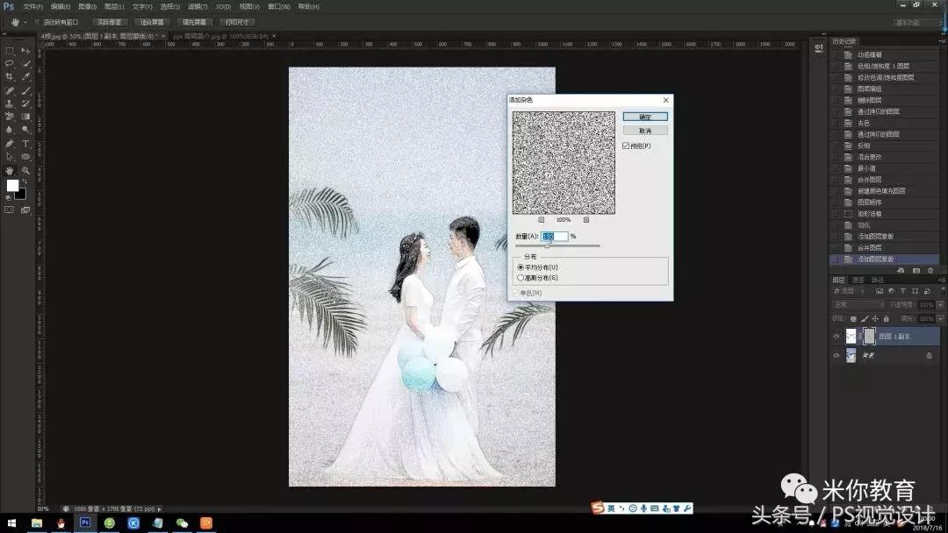This screenshot has width=948, height=533.
Task: Open the 不透明度 opacity dropdown
Action: (x=938, y=304)
